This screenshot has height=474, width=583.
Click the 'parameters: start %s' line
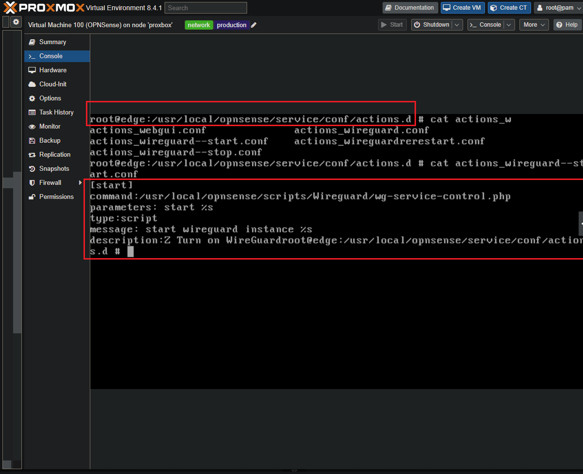151,208
